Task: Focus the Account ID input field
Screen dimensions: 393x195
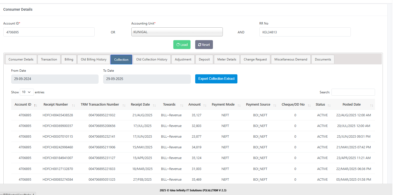Action: 49,32
